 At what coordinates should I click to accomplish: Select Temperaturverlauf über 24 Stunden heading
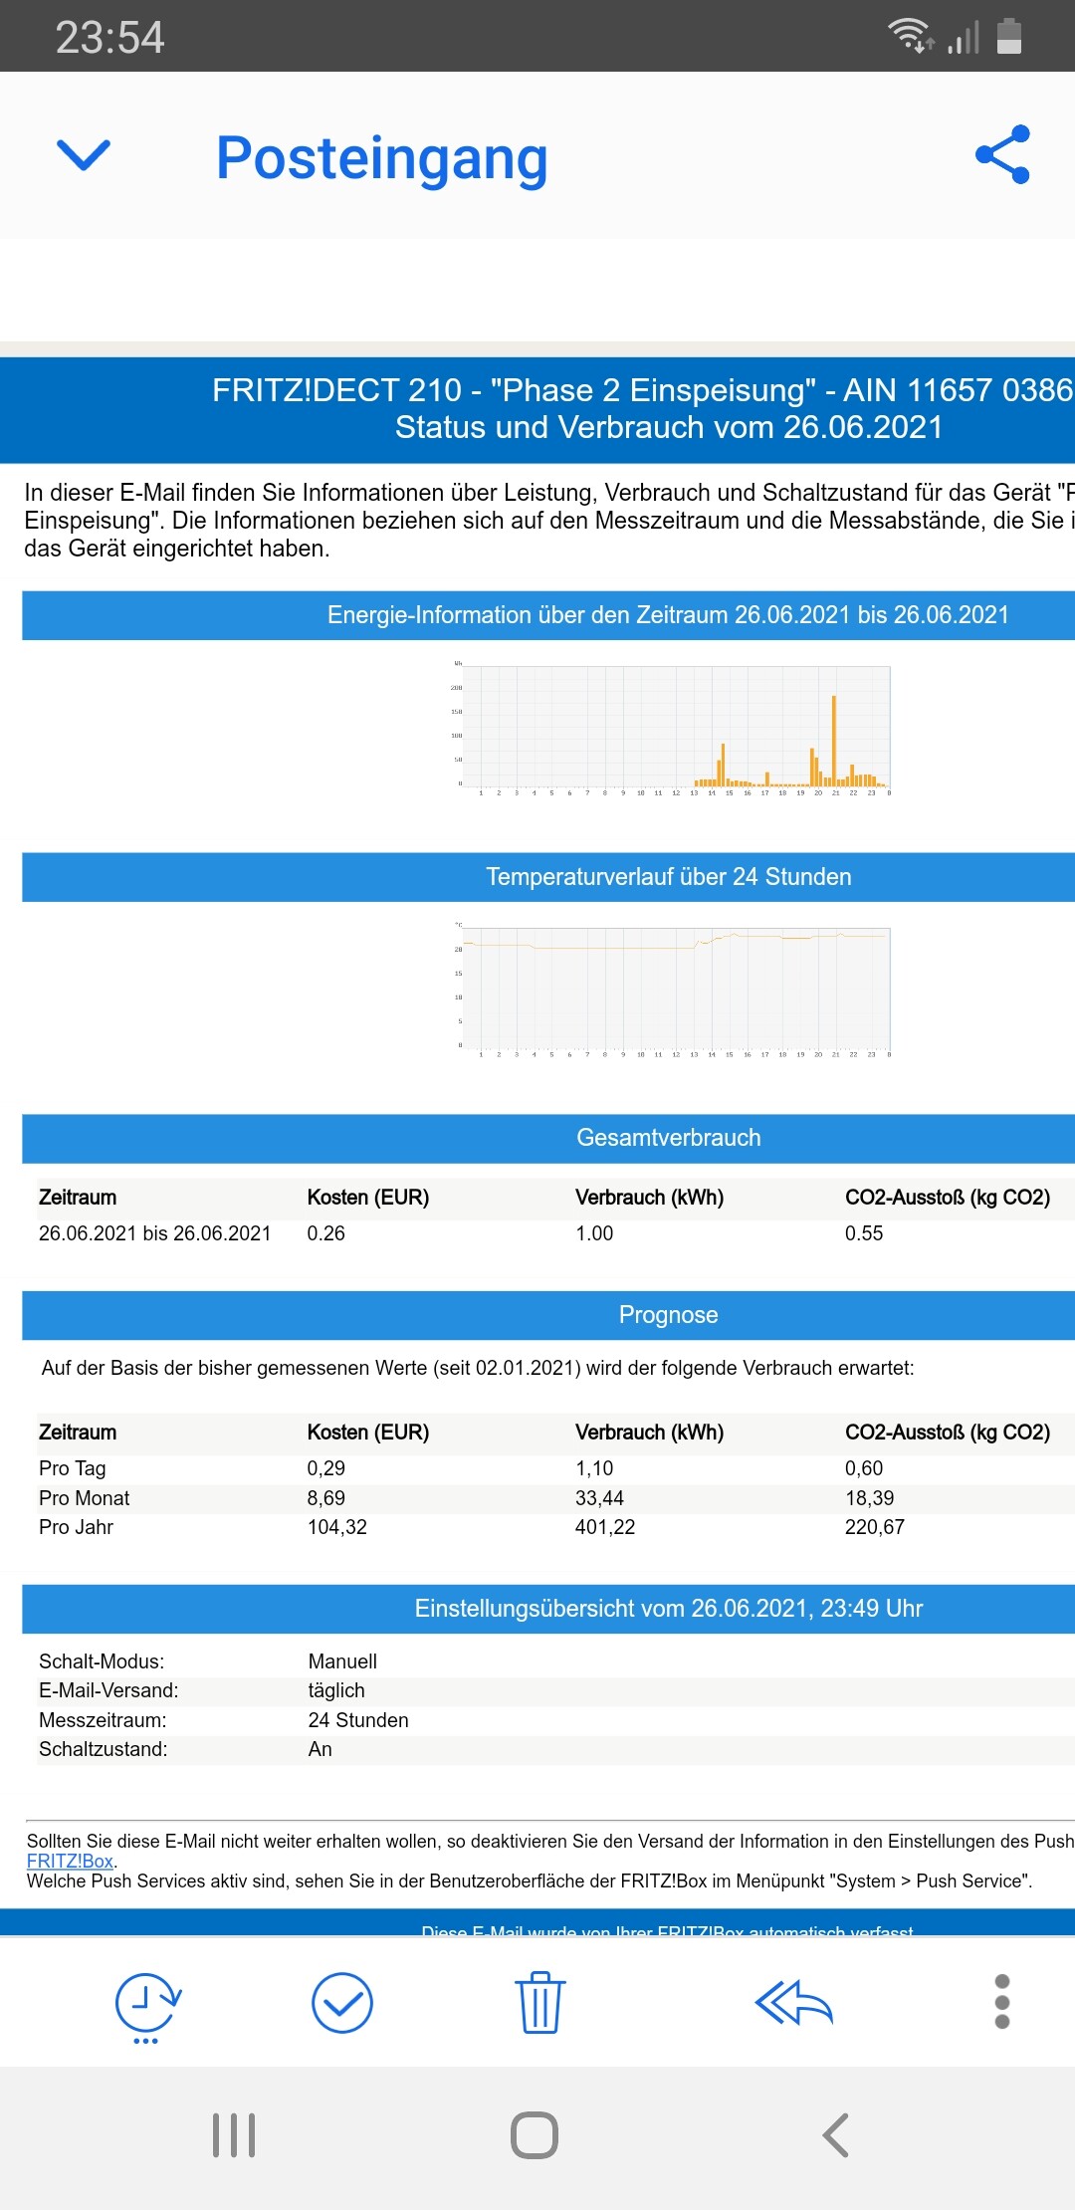669,877
